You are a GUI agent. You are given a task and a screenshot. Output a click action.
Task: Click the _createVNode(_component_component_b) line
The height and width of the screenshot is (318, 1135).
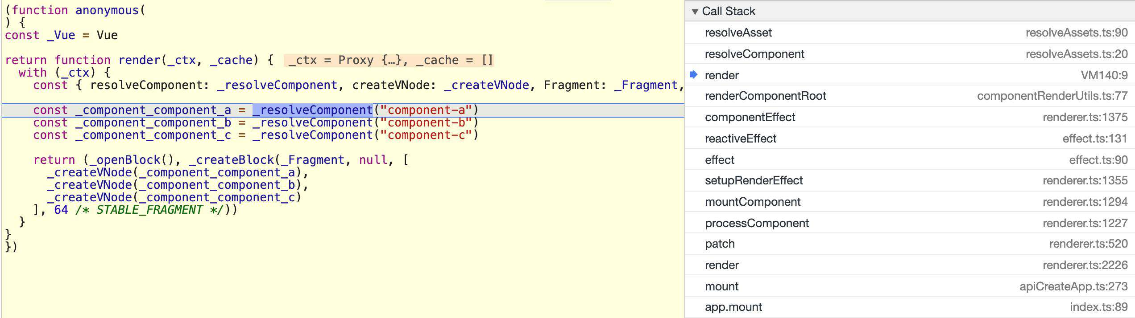178,185
